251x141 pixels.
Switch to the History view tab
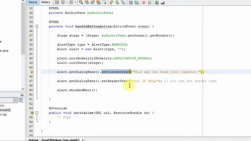pyautogui.click(x=45, y=2)
